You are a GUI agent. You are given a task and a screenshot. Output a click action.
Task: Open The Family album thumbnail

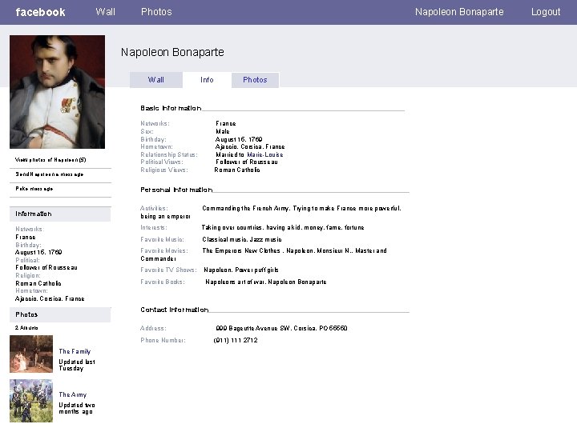click(31, 354)
